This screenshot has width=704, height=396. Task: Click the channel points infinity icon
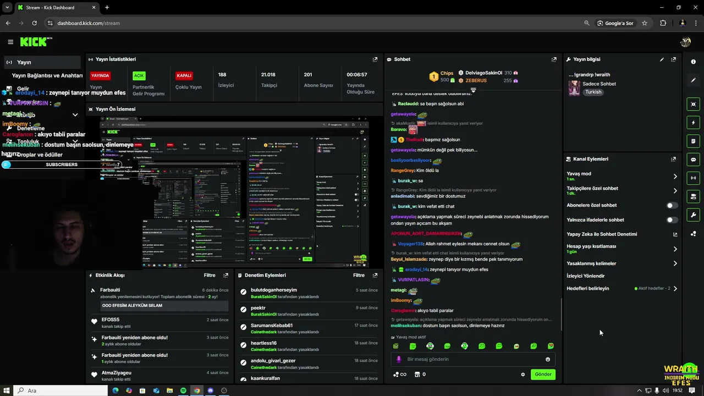(400, 375)
